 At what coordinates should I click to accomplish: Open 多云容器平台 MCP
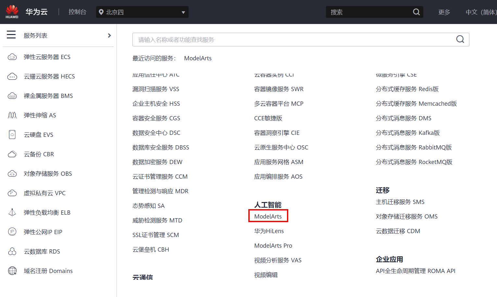pyautogui.click(x=279, y=103)
